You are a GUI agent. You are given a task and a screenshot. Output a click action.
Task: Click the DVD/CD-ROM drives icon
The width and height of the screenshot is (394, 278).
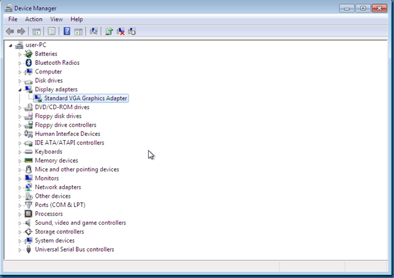click(x=28, y=107)
